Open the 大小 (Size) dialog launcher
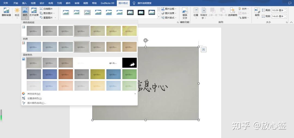Viewport: 294px width, 138px height. pos(287,22)
